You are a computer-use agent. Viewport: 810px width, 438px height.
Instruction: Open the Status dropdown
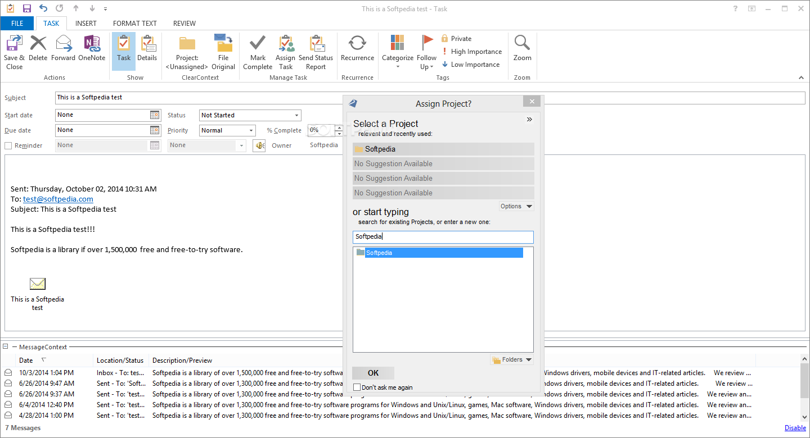(296, 115)
